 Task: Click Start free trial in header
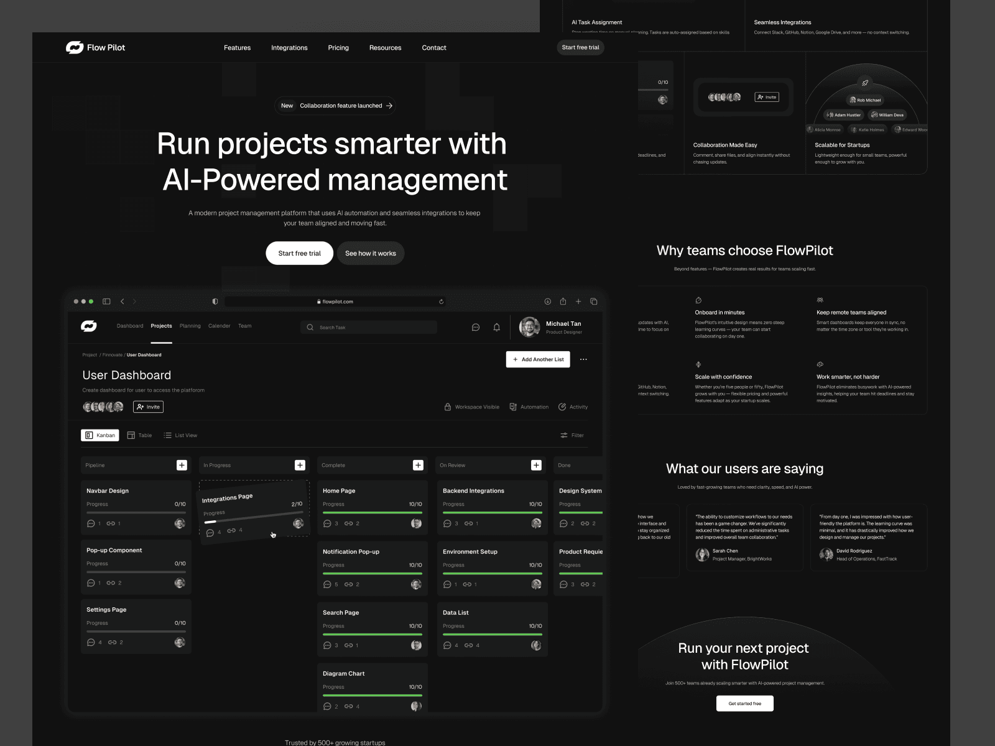click(580, 47)
